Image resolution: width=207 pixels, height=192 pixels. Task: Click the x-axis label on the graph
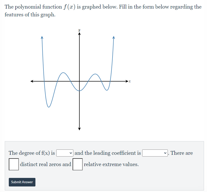(x=129, y=82)
